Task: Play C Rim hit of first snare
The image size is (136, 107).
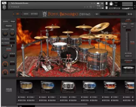Action: coord(31,97)
